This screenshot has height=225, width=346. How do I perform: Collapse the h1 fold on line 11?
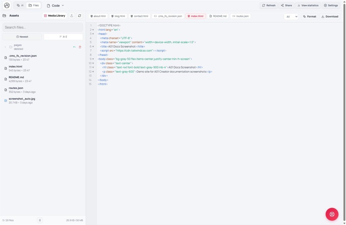pyautogui.click(x=93, y=68)
